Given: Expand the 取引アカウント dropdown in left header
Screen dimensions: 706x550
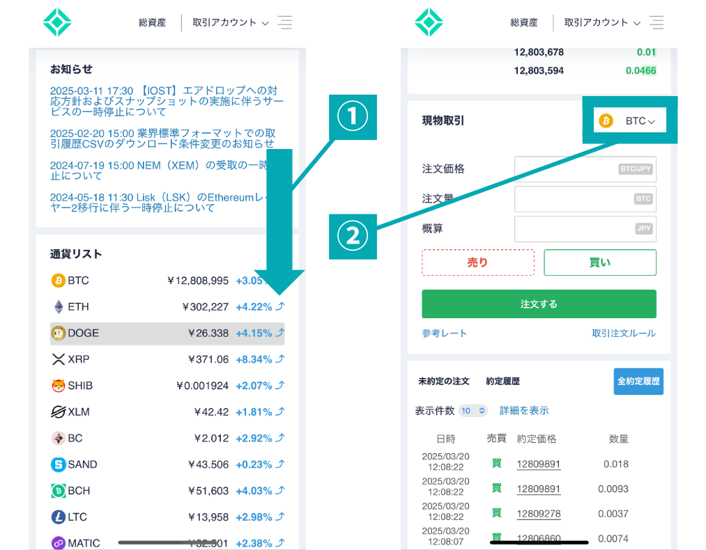Looking at the screenshot, I should [231, 23].
